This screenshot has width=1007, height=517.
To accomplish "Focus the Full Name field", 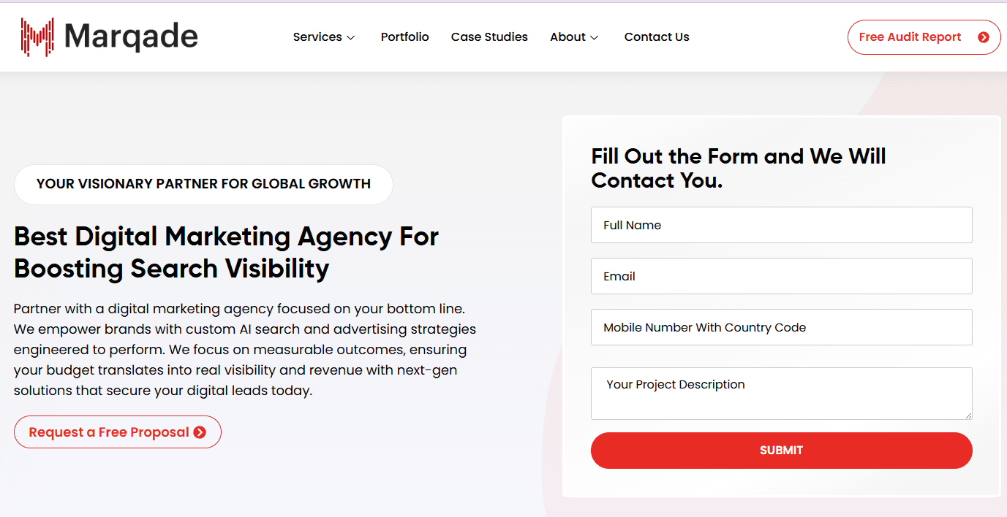I will click(x=781, y=225).
